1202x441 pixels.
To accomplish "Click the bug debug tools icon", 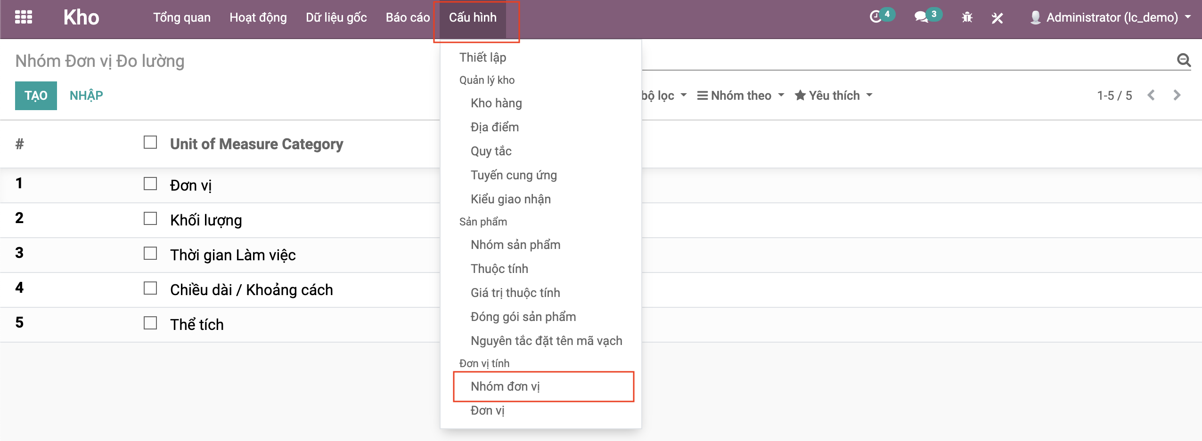I will (x=967, y=18).
